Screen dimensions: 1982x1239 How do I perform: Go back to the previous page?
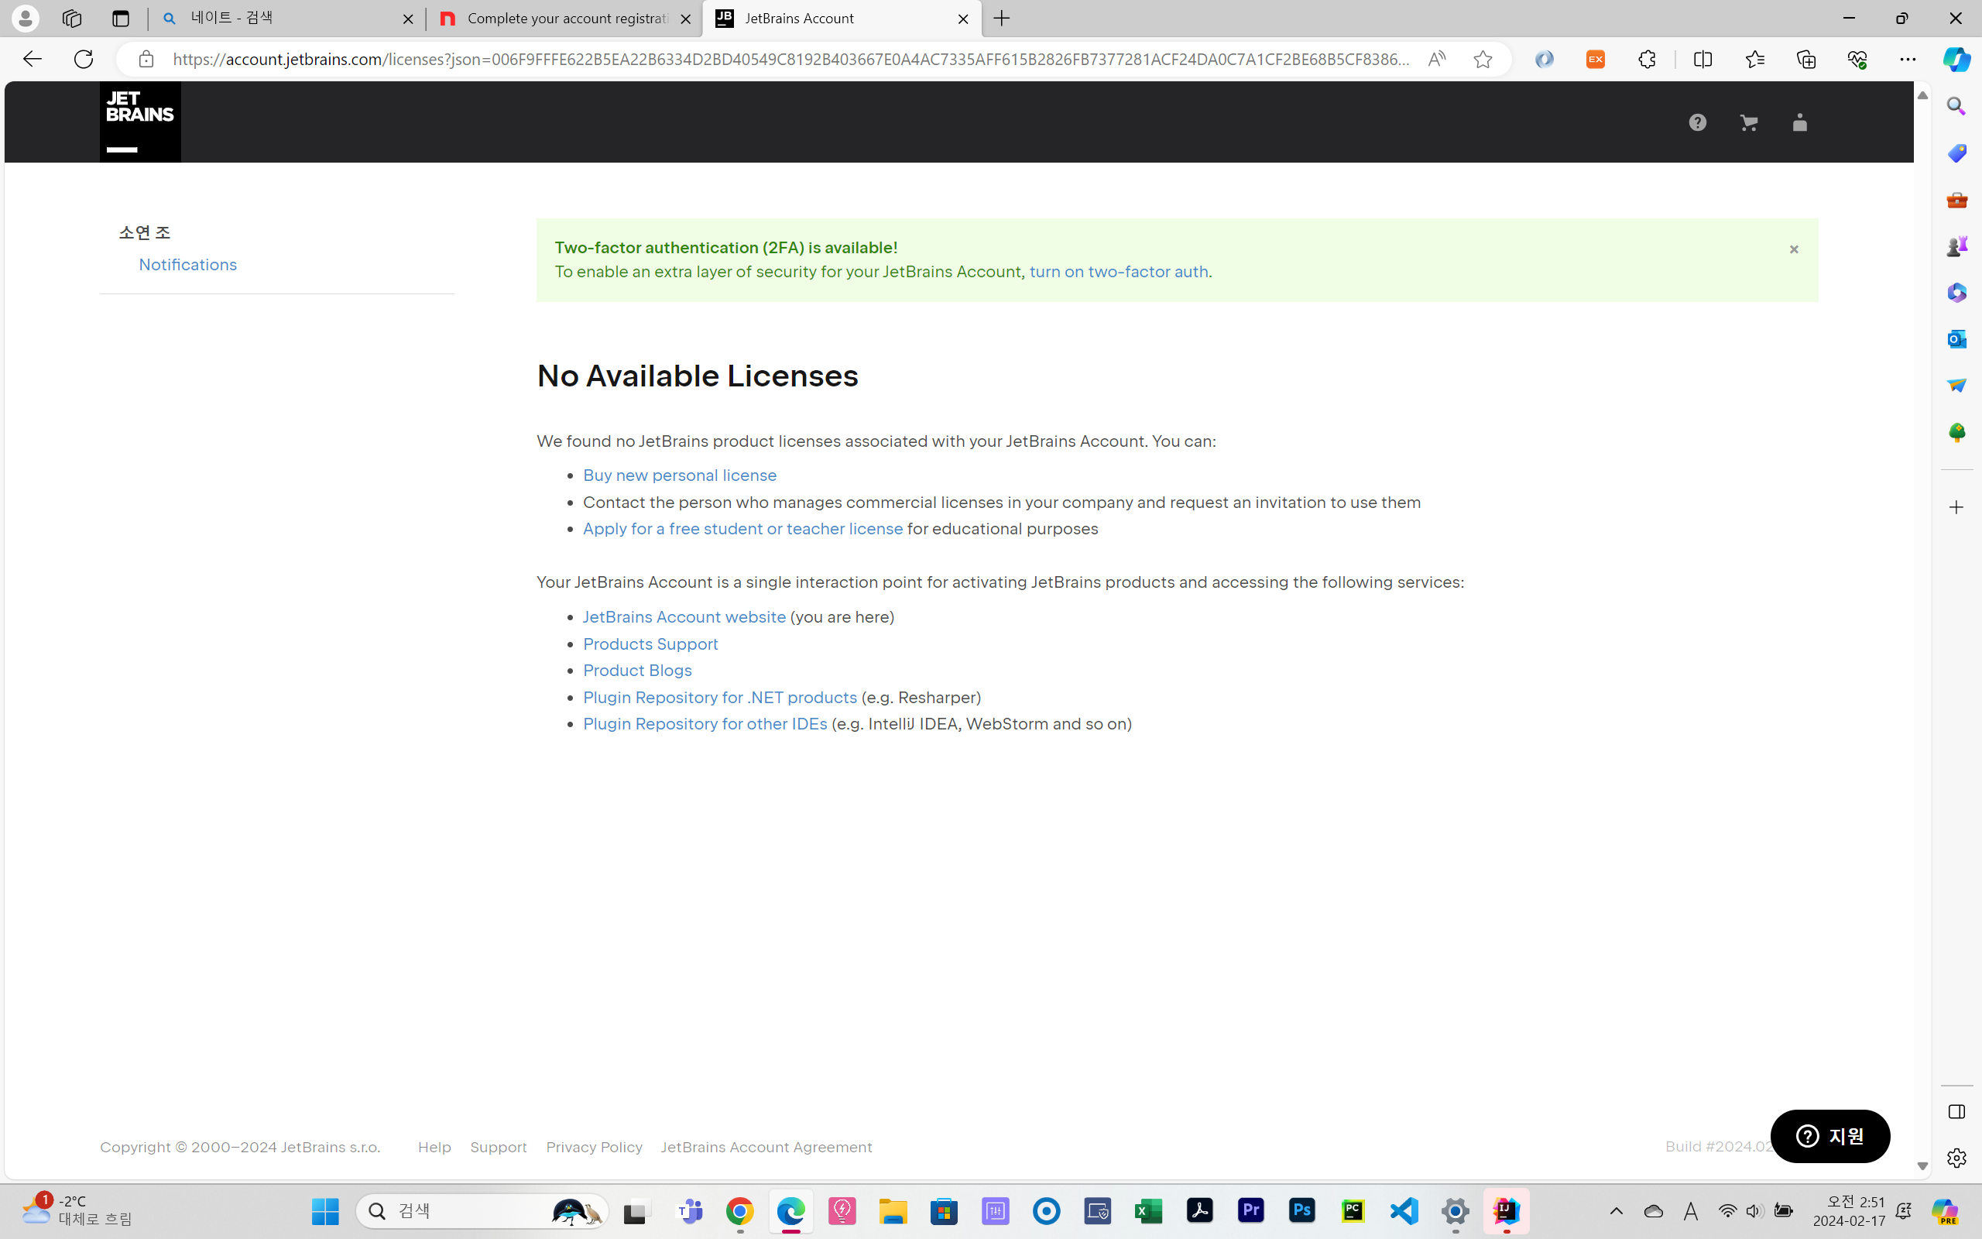[x=32, y=59]
